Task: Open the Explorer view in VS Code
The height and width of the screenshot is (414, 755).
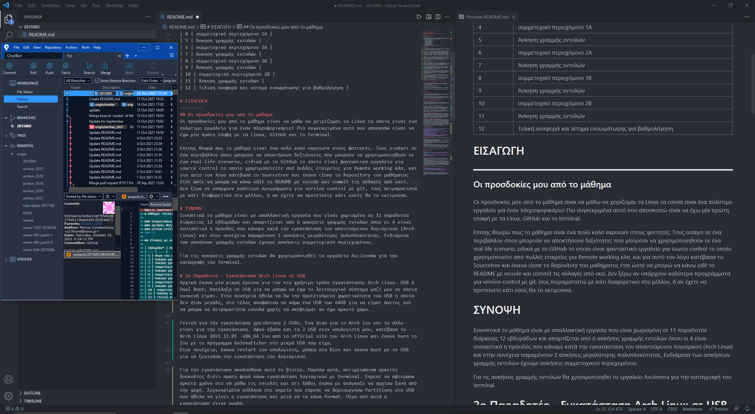Action: point(9,19)
